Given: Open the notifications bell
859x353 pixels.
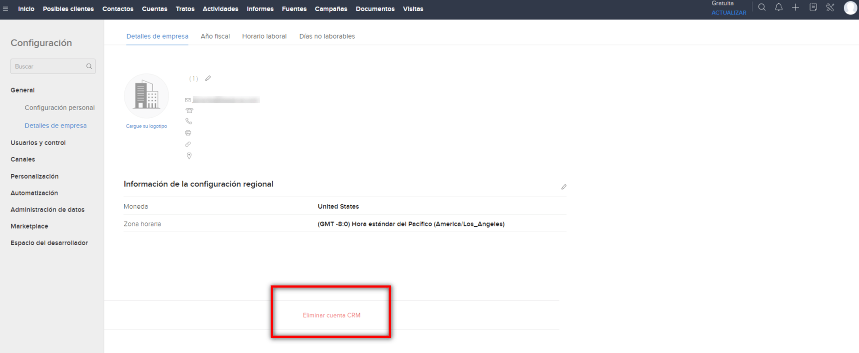Looking at the screenshot, I should coord(778,7).
